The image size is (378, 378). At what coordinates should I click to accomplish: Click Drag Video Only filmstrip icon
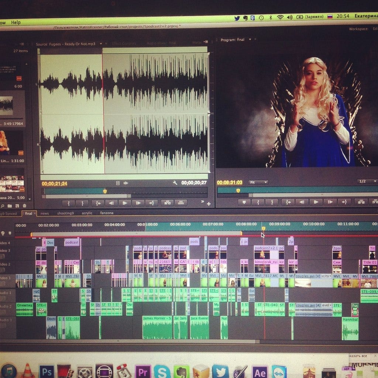(118, 183)
